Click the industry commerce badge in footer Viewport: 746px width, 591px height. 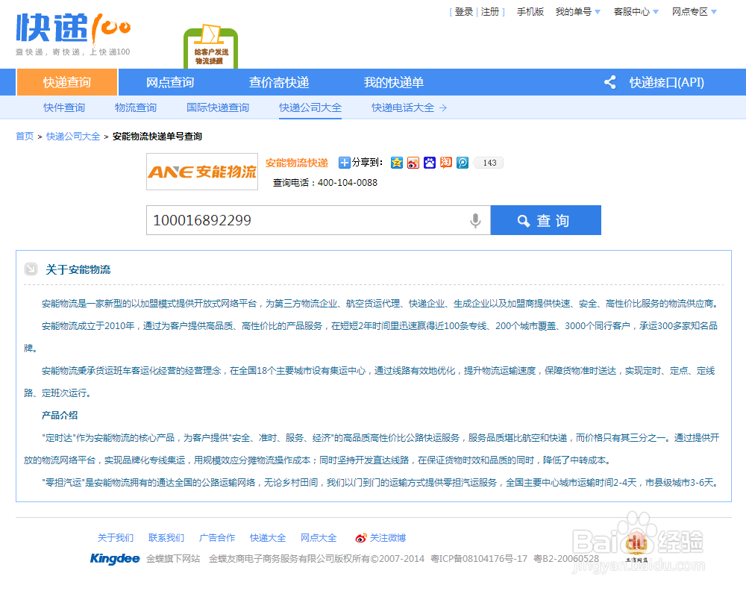pos(636,545)
